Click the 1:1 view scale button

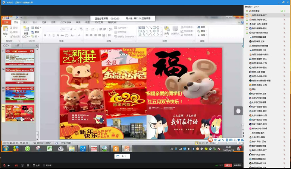(122, 156)
